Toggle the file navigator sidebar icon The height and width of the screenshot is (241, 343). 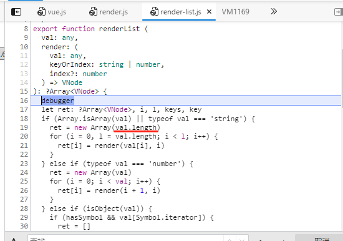click(x=16, y=12)
